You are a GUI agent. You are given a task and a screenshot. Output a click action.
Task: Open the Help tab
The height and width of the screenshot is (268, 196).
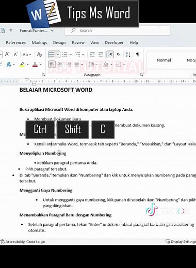coord(134,43)
